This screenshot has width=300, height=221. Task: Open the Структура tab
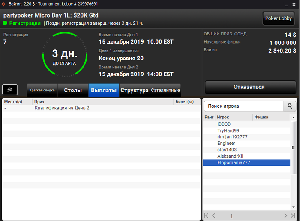tap(135, 90)
